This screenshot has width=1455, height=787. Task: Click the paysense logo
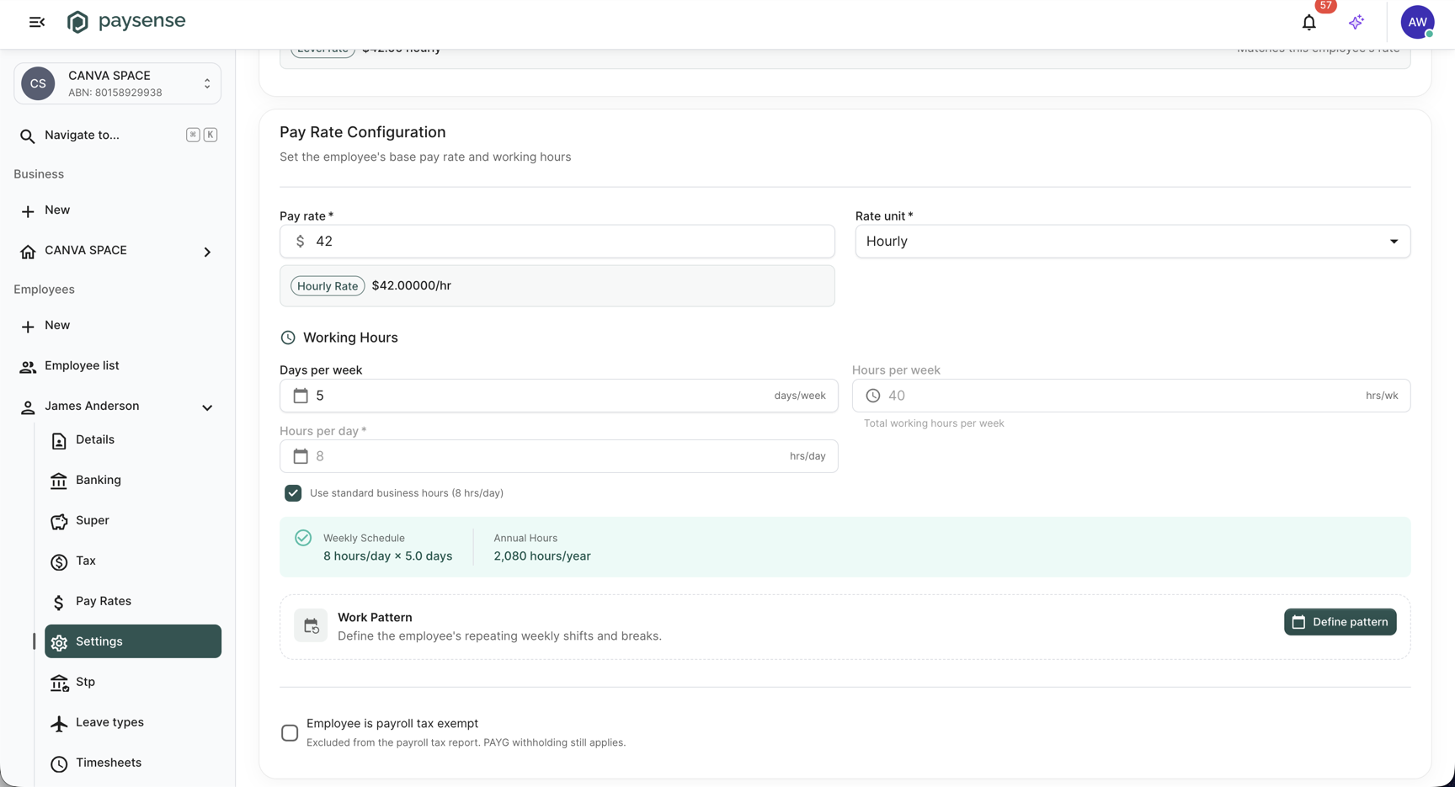126,22
